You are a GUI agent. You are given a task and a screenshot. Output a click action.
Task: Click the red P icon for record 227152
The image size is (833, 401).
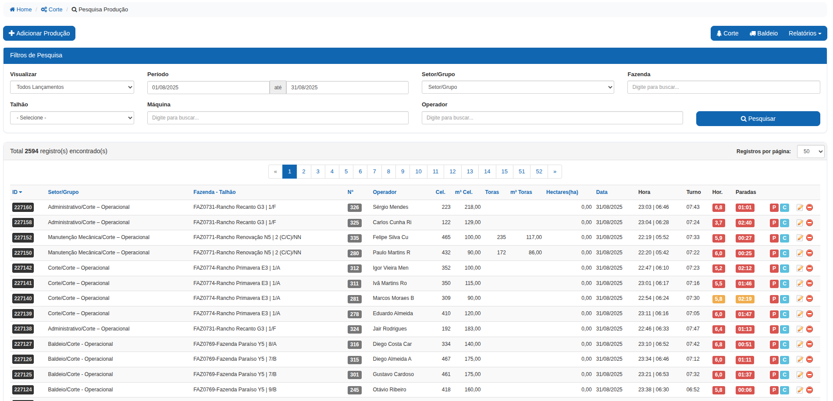[774, 238]
